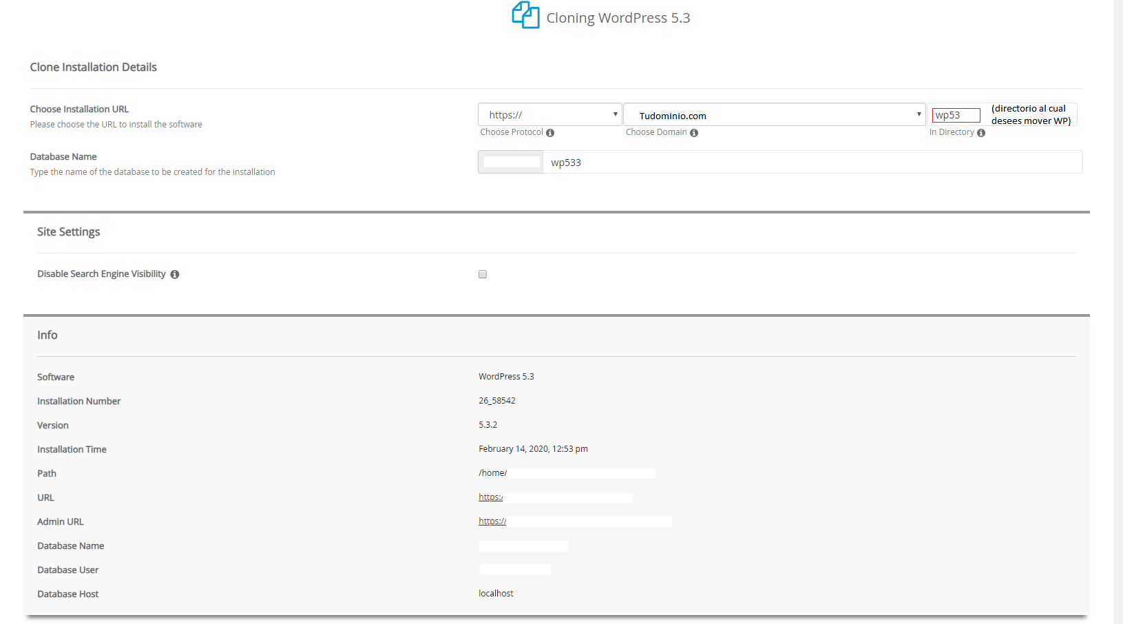The height and width of the screenshot is (624, 1123).
Task: Click the version value '5.3.2'
Action: [x=487, y=425]
